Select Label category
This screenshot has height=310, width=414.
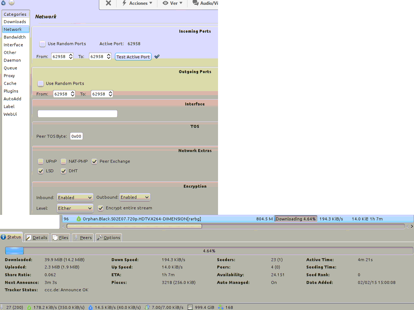(15, 107)
